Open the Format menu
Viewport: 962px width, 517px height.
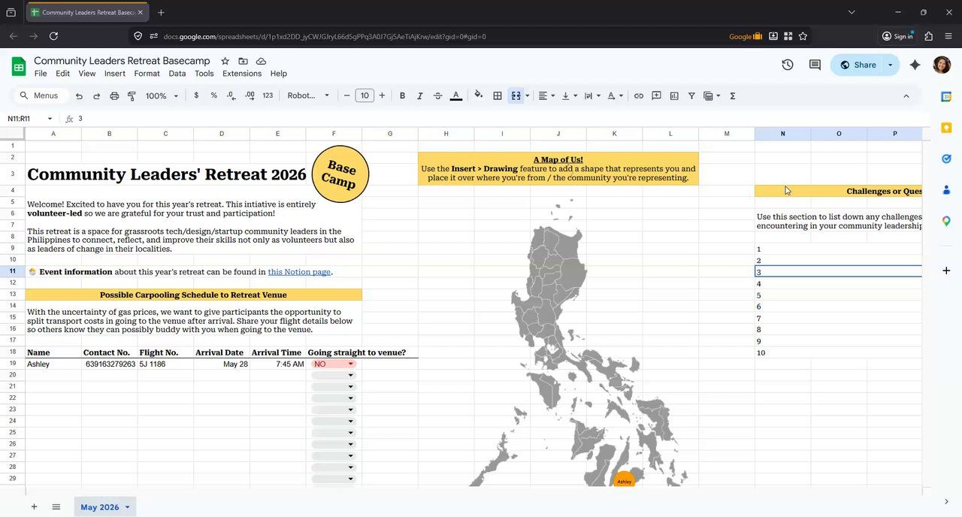click(147, 74)
